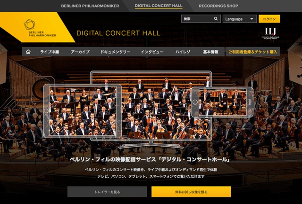Click the Berliner Philharmoniker pentagon logo

29,24
